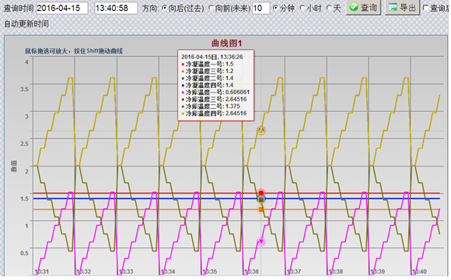This screenshot has height=280, width=451.
Task: Click the query date field 2016-04-15
Action: (x=62, y=8)
